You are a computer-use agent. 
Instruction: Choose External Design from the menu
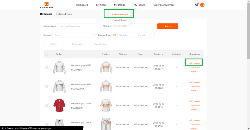point(120,20)
